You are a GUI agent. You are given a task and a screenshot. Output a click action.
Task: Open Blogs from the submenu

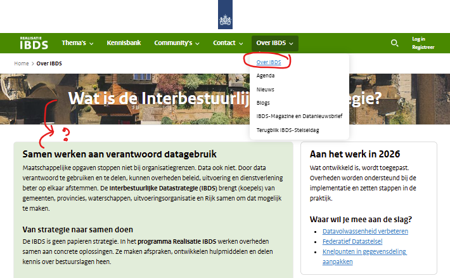click(263, 103)
